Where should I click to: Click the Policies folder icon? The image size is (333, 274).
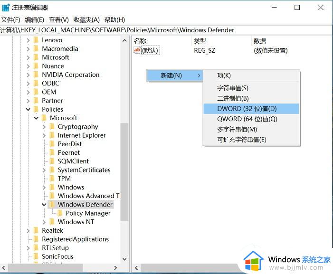[36, 109]
